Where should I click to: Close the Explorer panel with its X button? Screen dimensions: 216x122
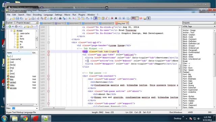click(37, 23)
